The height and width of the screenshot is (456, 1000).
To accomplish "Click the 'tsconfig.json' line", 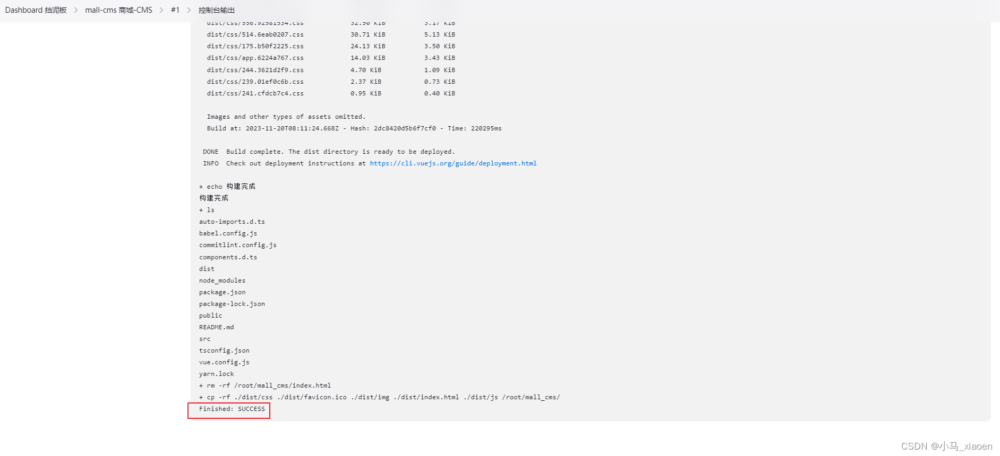I will click(225, 350).
